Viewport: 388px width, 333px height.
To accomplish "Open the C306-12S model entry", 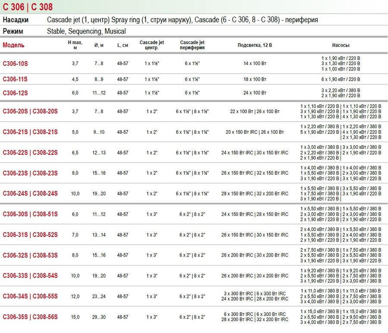I will (16, 93).
